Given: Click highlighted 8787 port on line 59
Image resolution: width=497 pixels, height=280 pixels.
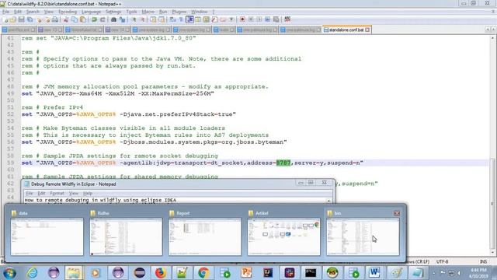Looking at the screenshot, I should click(x=283, y=163).
